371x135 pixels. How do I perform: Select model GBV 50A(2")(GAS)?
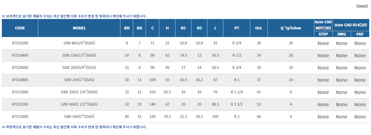79,117
